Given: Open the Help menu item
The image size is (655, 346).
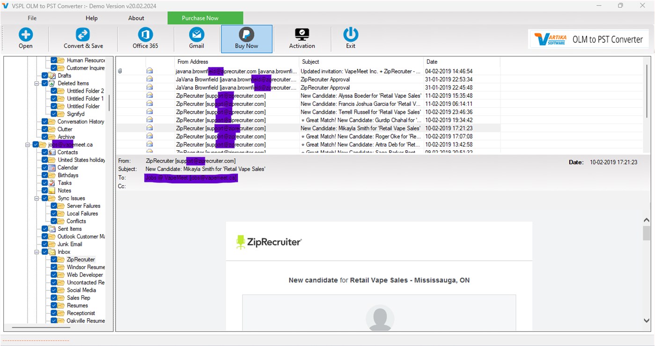Looking at the screenshot, I should tap(91, 18).
